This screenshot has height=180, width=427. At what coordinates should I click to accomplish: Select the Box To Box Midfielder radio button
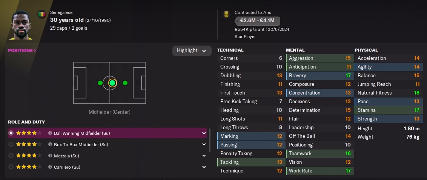tap(11, 145)
